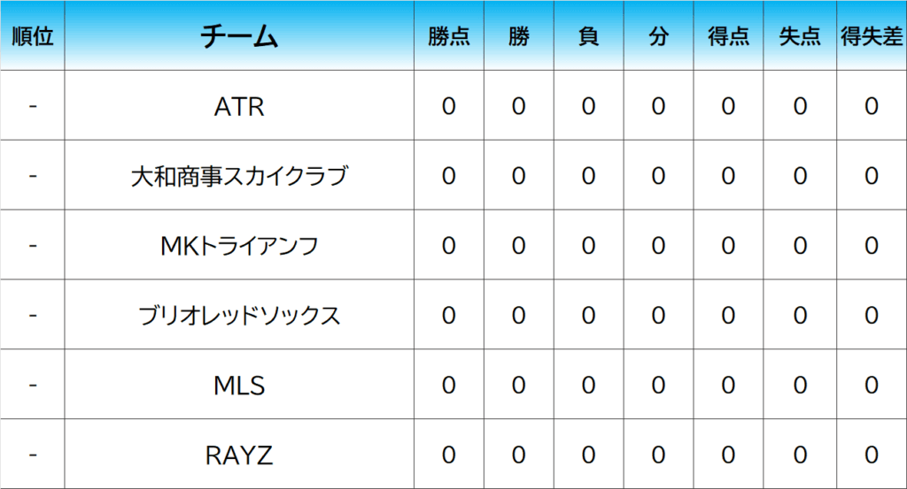This screenshot has height=489, width=907.
Task: Click the ATR team name
Action: pos(239,107)
